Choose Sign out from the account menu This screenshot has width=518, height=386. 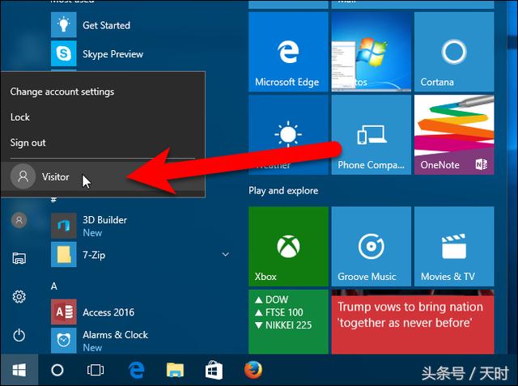pos(28,142)
